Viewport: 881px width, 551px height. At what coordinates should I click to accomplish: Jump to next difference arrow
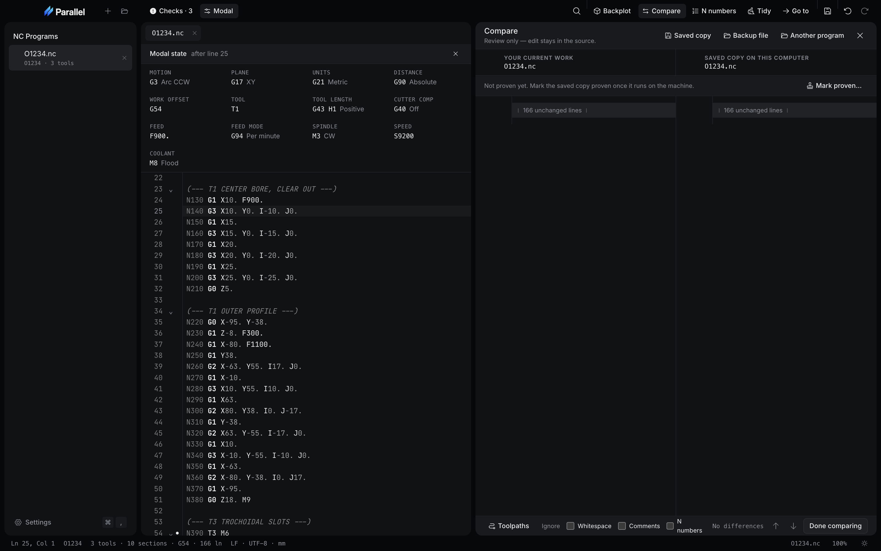pyautogui.click(x=793, y=526)
